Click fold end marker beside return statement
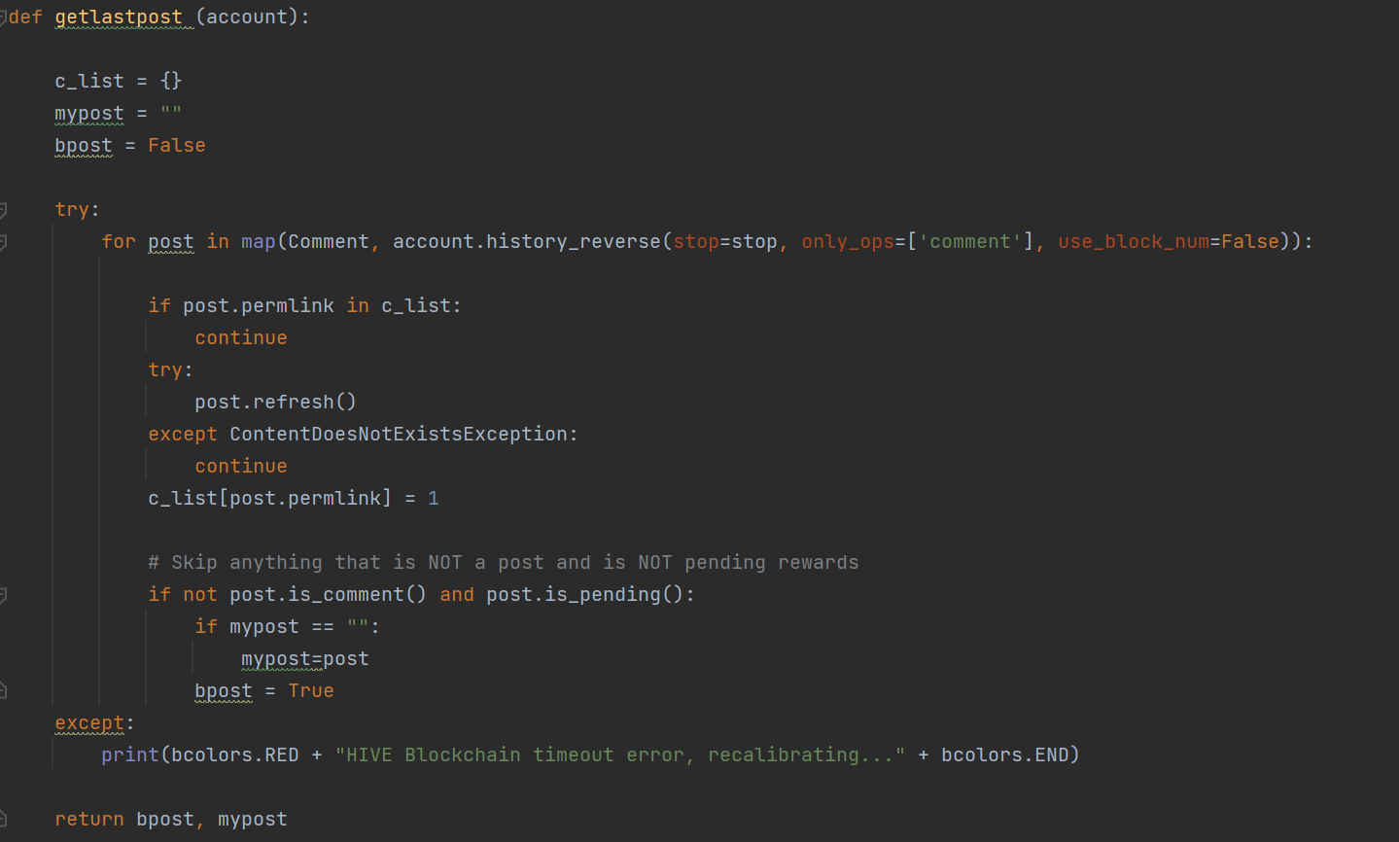1399x842 pixels. pyautogui.click(x=3, y=820)
